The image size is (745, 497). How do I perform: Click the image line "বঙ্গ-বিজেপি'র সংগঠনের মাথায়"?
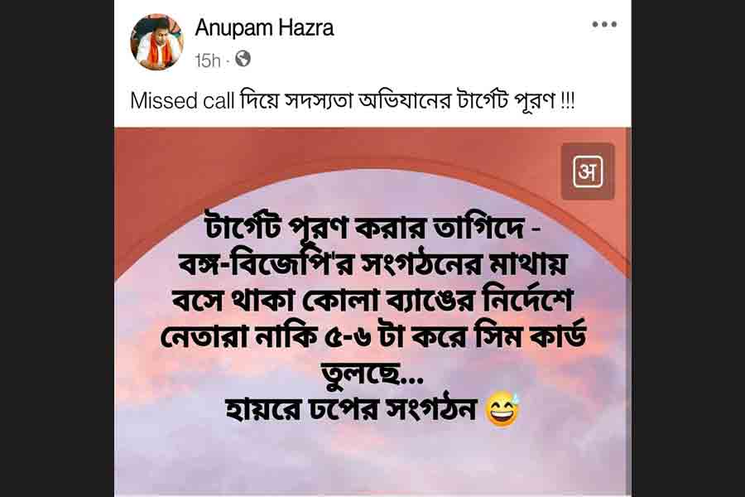[x=373, y=264]
